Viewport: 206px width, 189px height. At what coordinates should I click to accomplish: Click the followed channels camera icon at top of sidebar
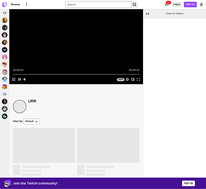(5, 13)
